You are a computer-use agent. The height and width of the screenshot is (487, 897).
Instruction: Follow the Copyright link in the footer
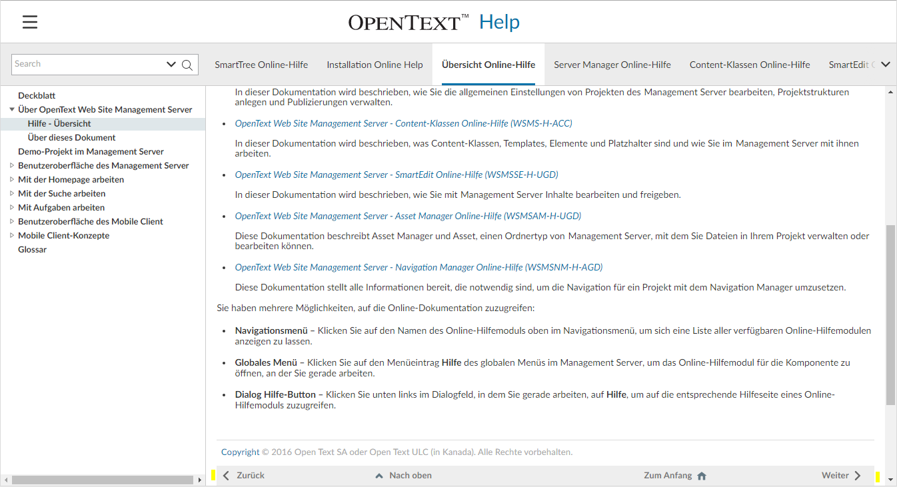pos(240,452)
